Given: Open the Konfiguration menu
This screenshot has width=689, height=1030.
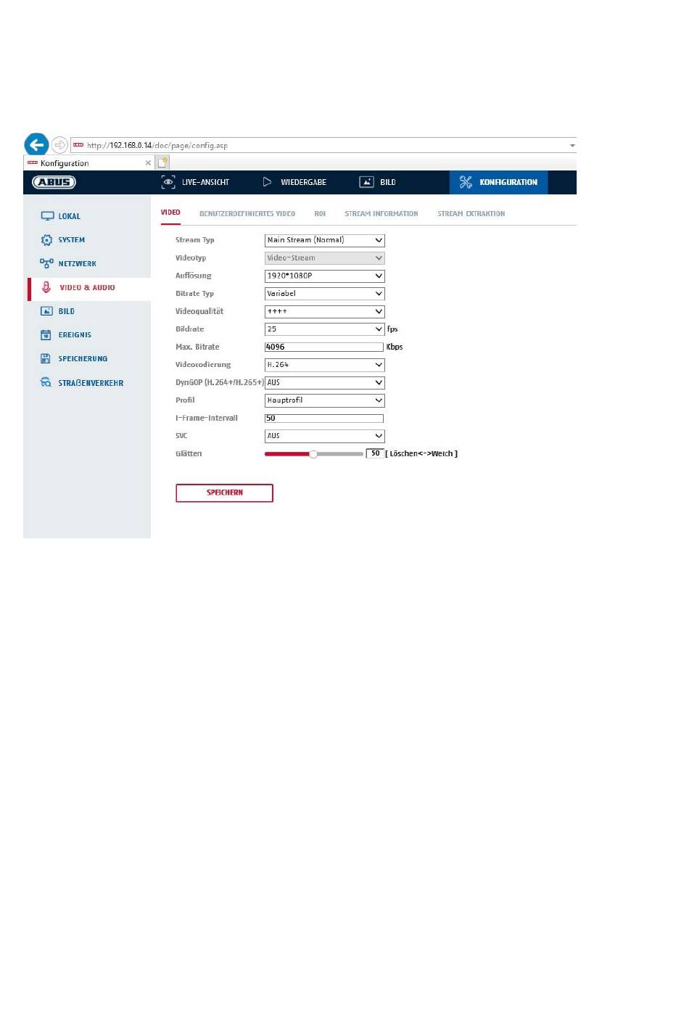Looking at the screenshot, I should click(499, 182).
